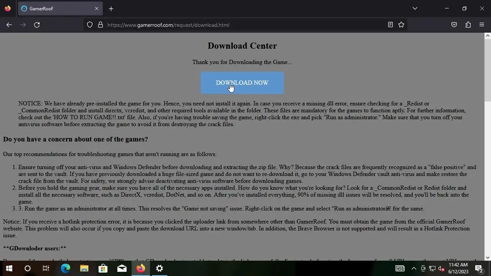Click 'Do you have a concern about one of the games?' heading
491x276 pixels.
(76, 139)
